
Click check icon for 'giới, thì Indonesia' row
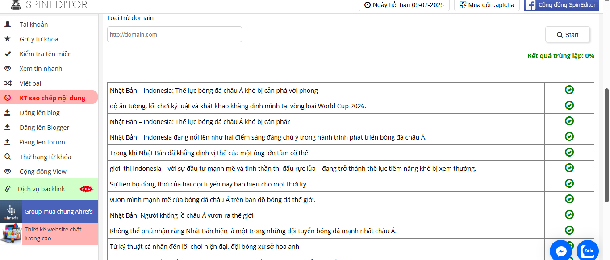(x=569, y=168)
